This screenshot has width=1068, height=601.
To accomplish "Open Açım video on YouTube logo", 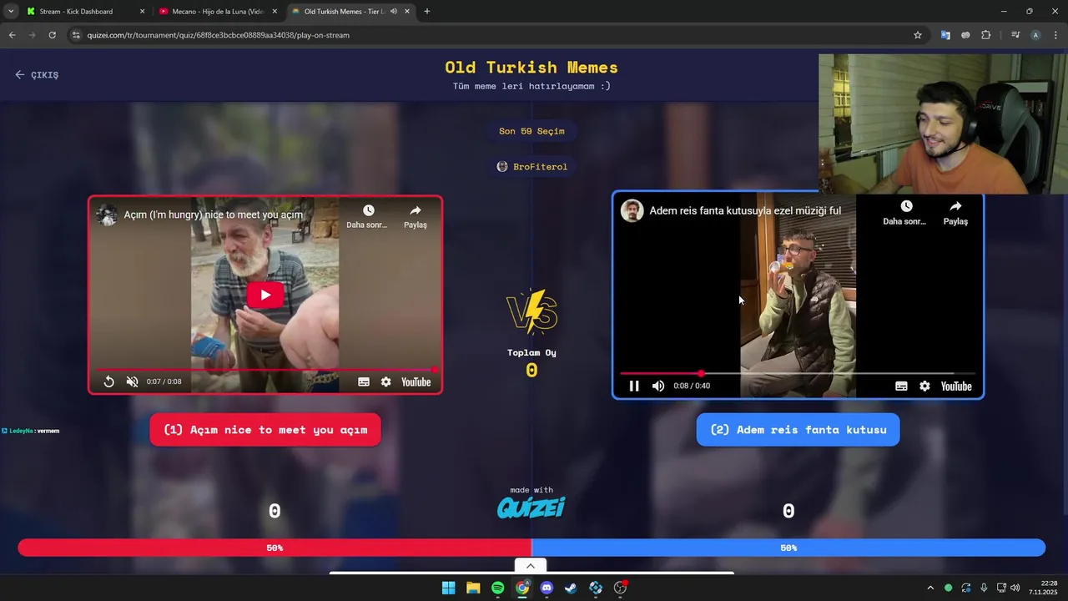I will pyautogui.click(x=416, y=381).
